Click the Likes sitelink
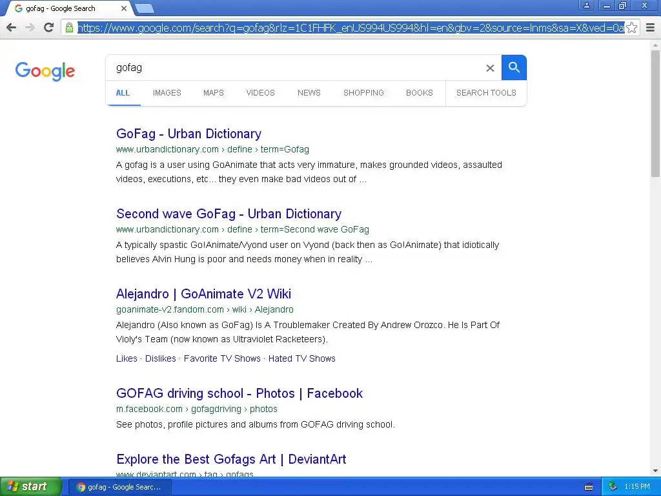 127,358
